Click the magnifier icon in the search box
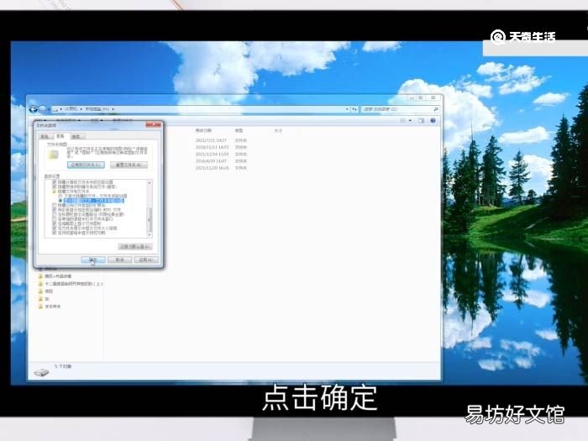This screenshot has width=588, height=441. 436,109
